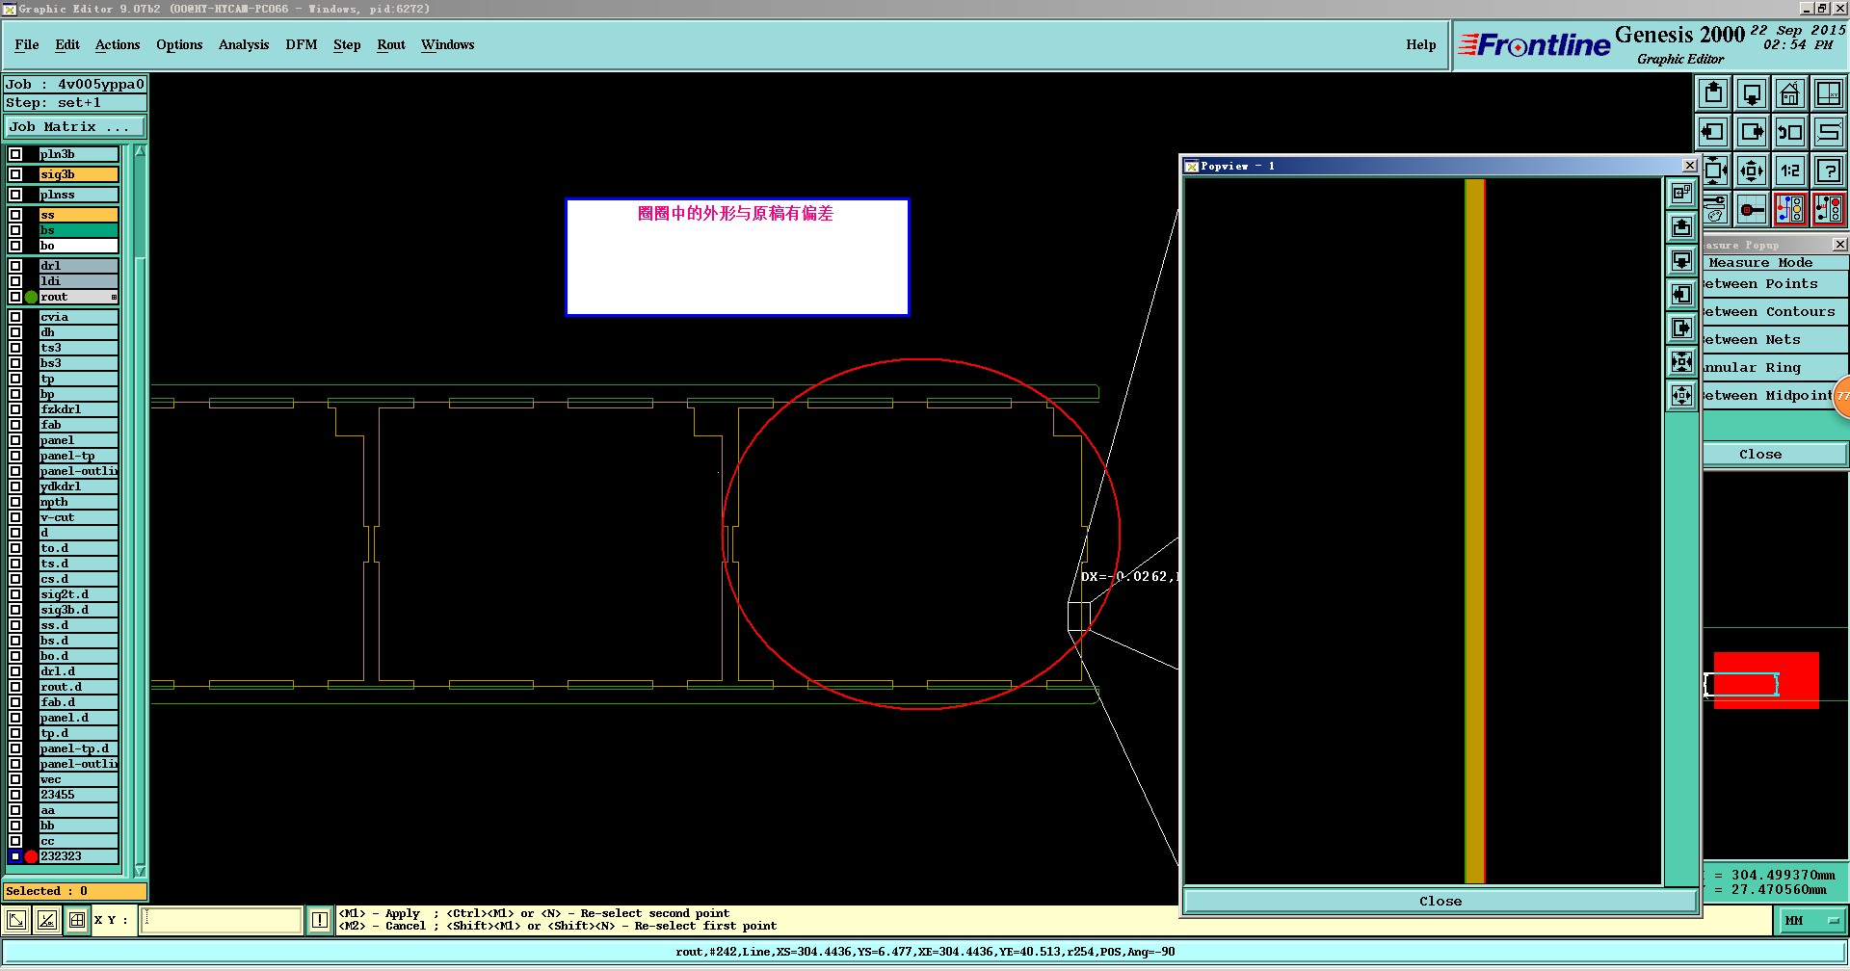Pan view right using main toolbar icon
The height and width of the screenshot is (971, 1850).
pos(1752,132)
